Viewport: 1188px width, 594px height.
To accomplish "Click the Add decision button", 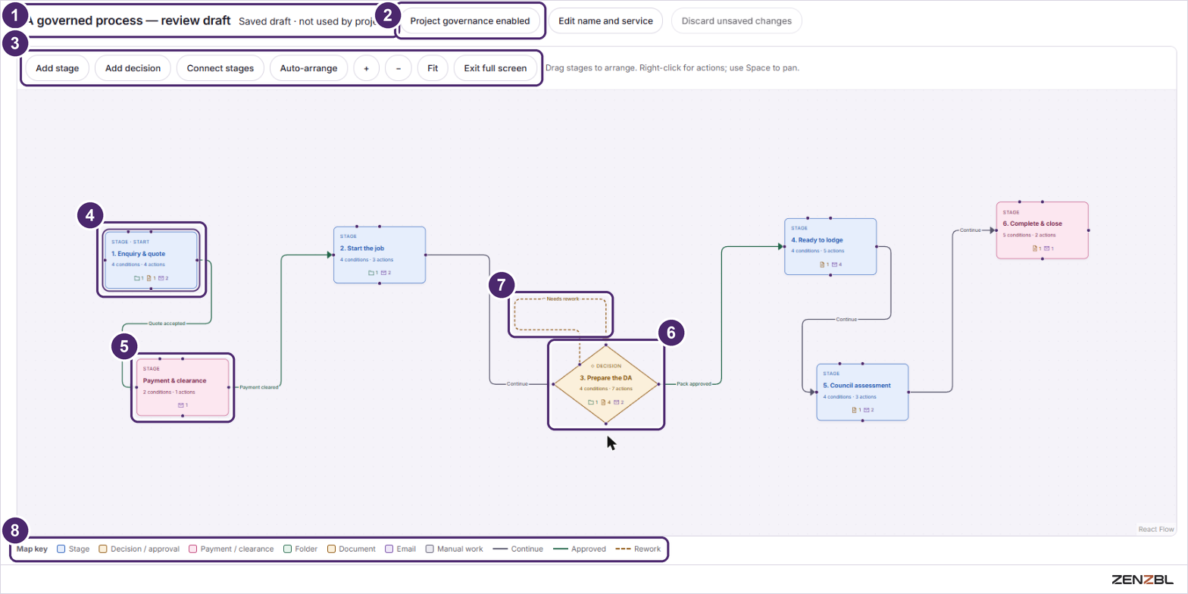I will [x=133, y=68].
